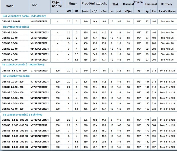This screenshot has width=177, height=151.
Task: Select section heading 'Se vzduchovou nádrží'
Action: (17, 76)
